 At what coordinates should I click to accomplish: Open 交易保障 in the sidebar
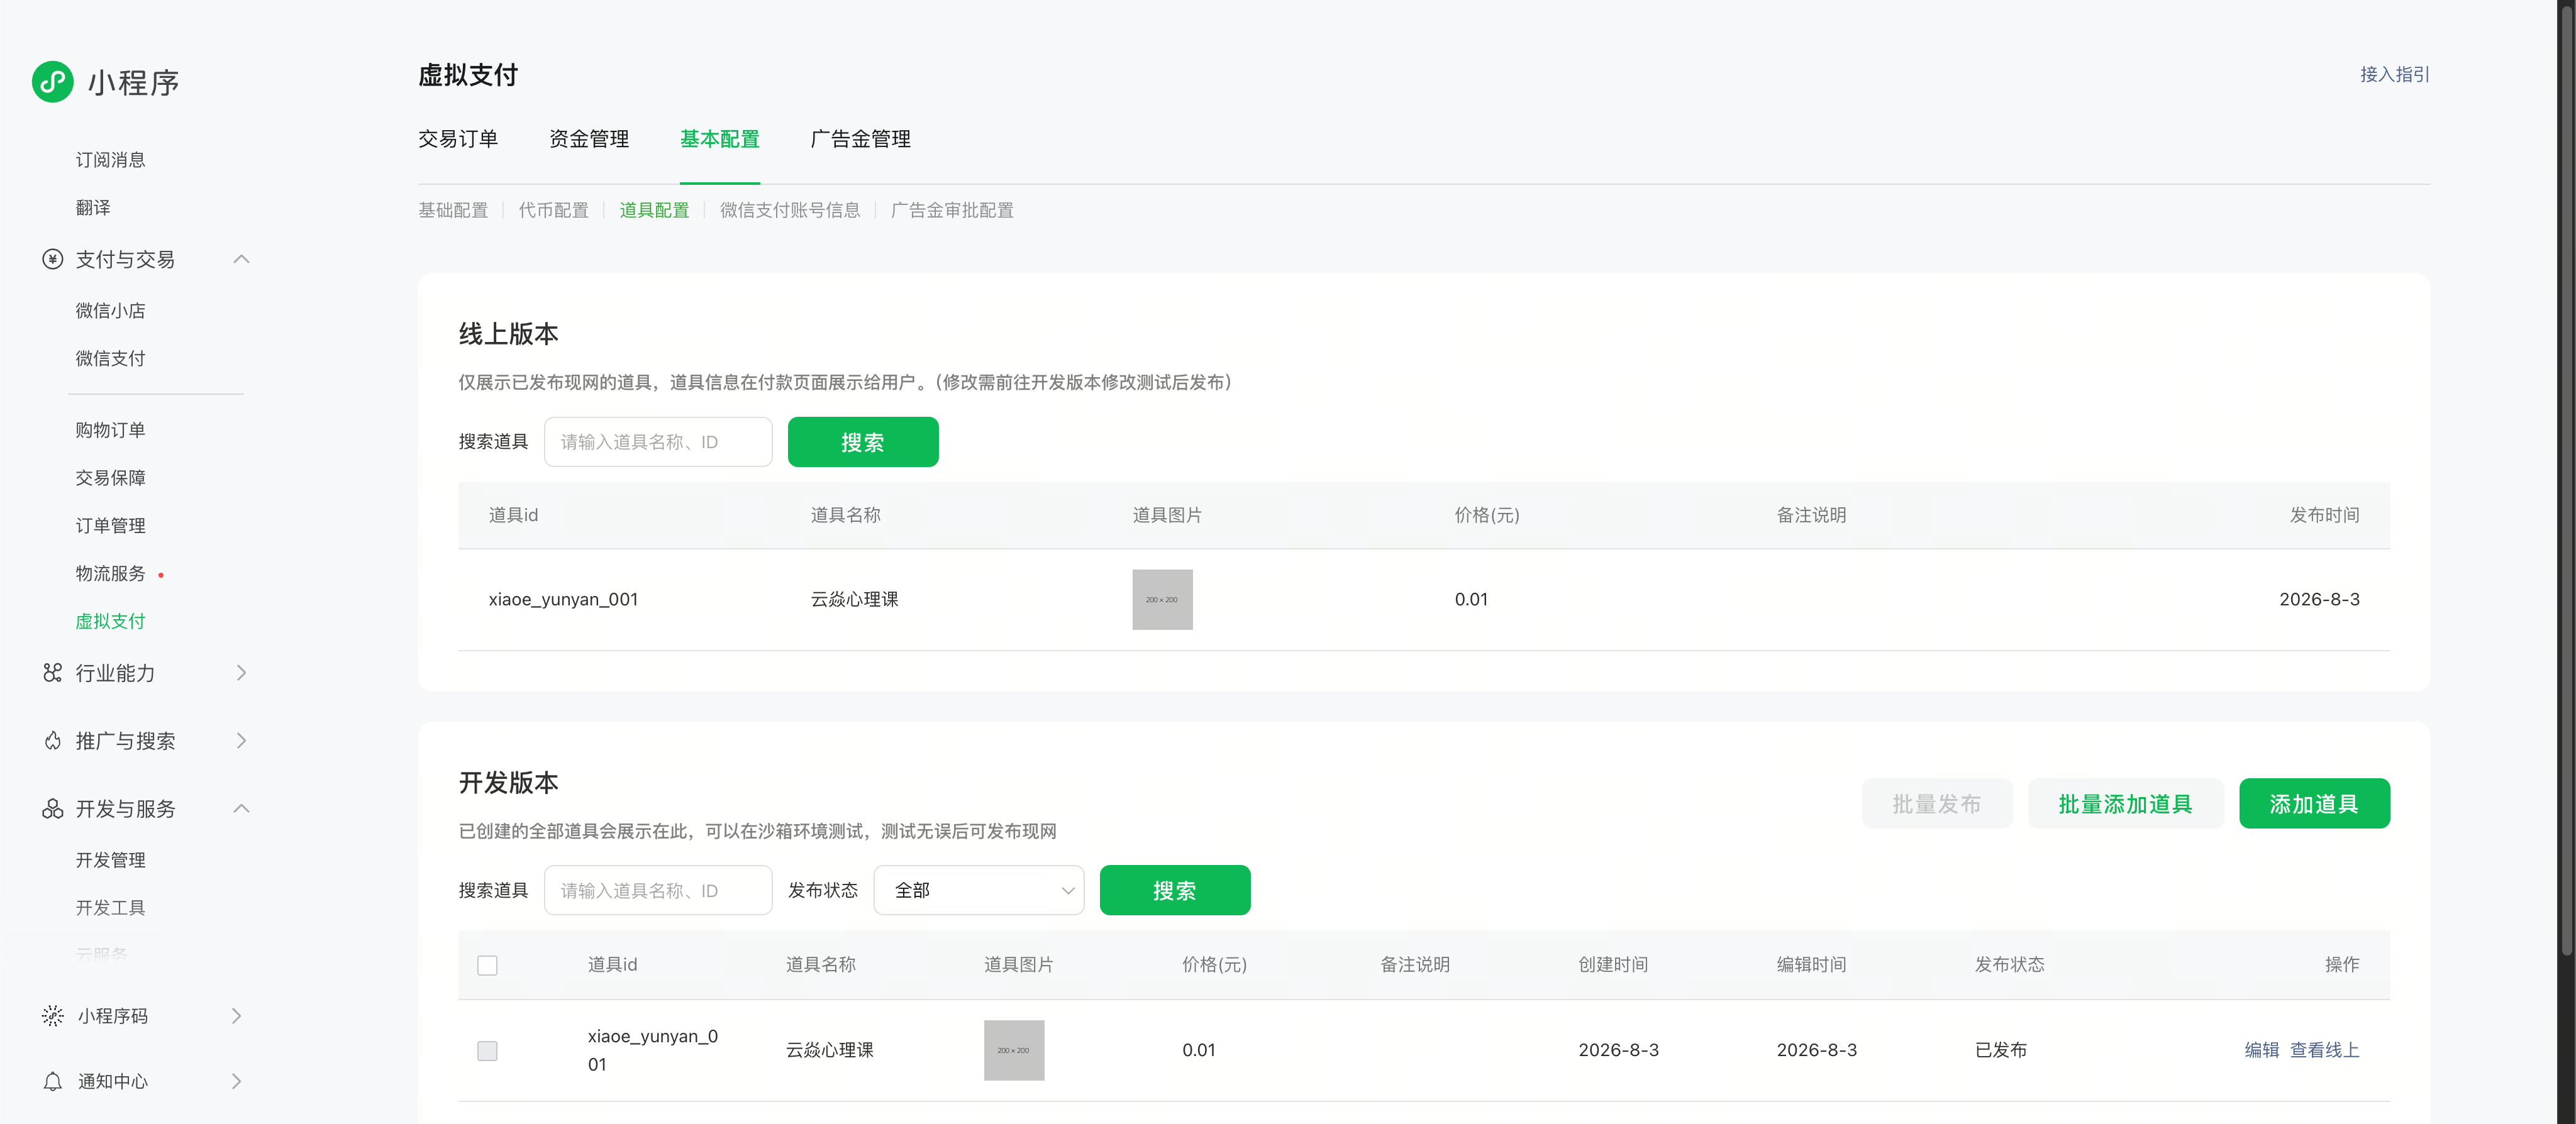110,478
